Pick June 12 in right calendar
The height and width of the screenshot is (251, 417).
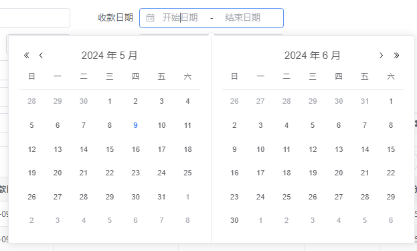coord(313,149)
